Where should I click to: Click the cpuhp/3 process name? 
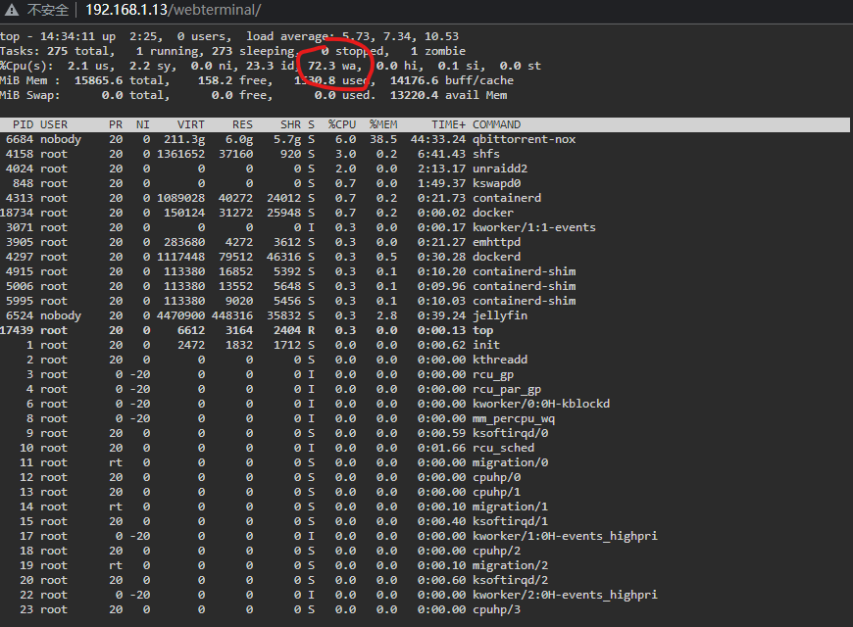(496, 609)
